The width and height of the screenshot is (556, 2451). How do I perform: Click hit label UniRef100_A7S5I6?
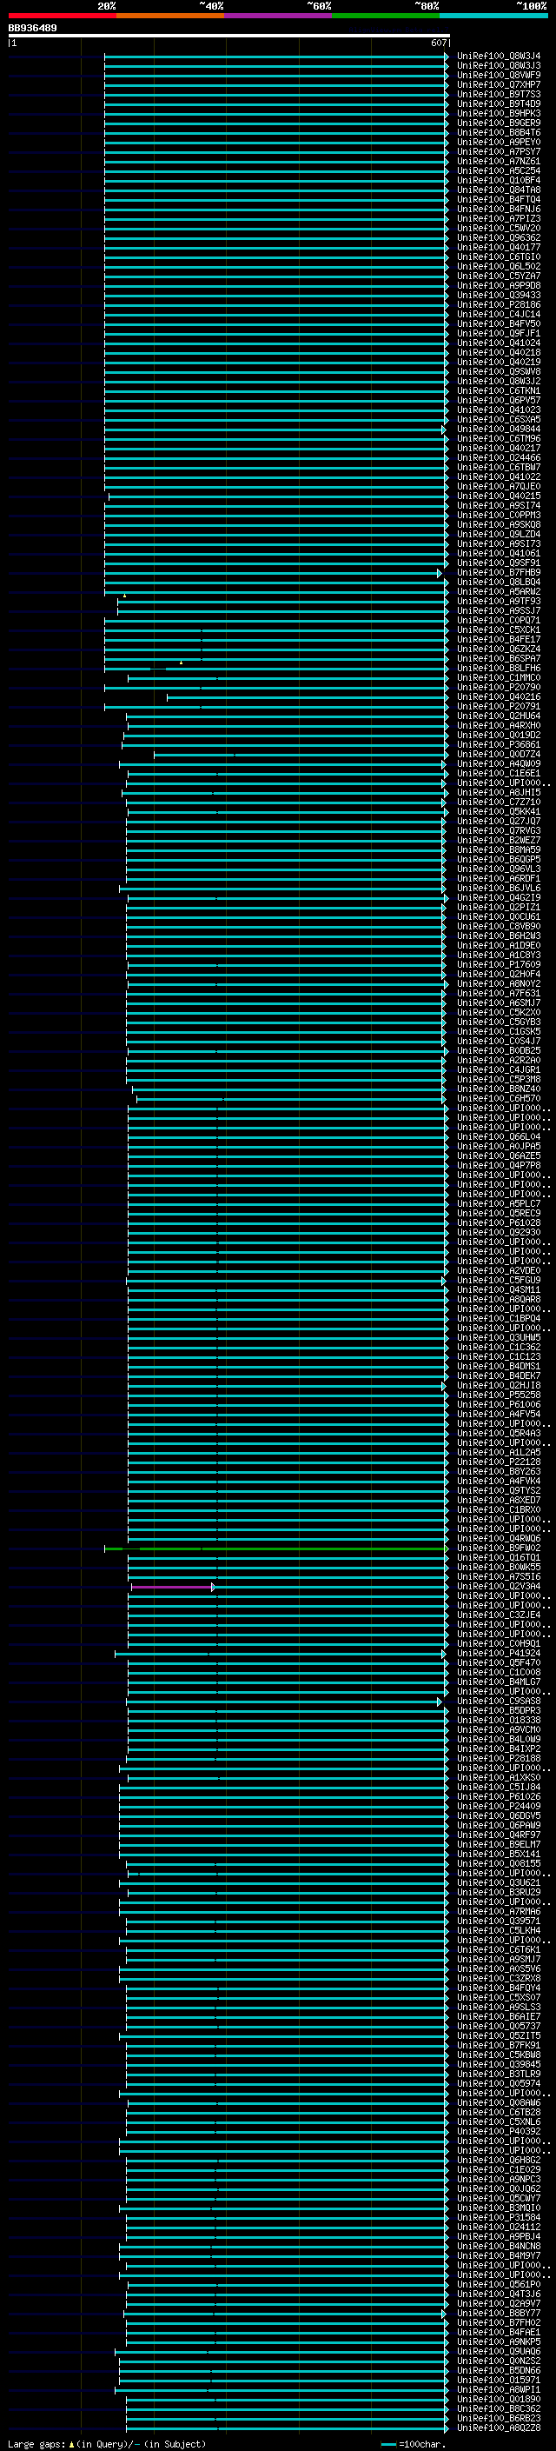[499, 1576]
